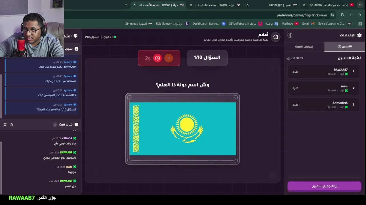Click the Kick icon next to RAWAAB7 in players list

pos(347,74)
